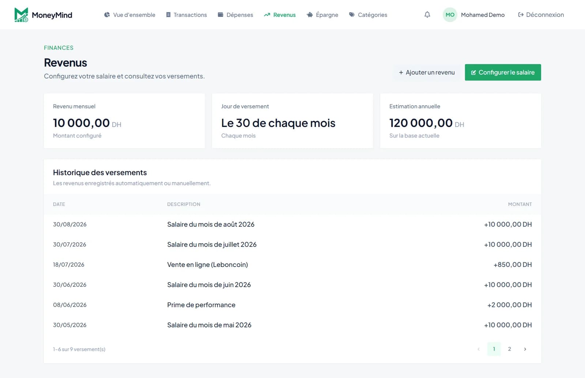Click the +2 000,00 DH amount
Viewport: 585px width, 378px height.
(x=509, y=305)
